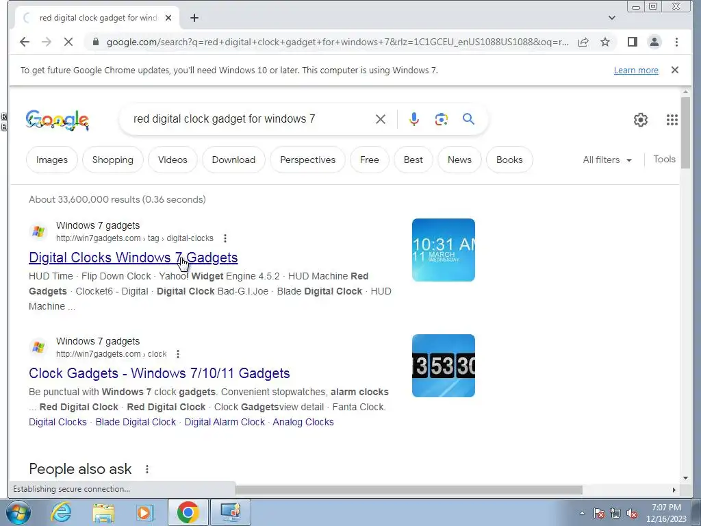
Task: Follow the Blade Digital Clock sitelink
Action: (x=136, y=422)
